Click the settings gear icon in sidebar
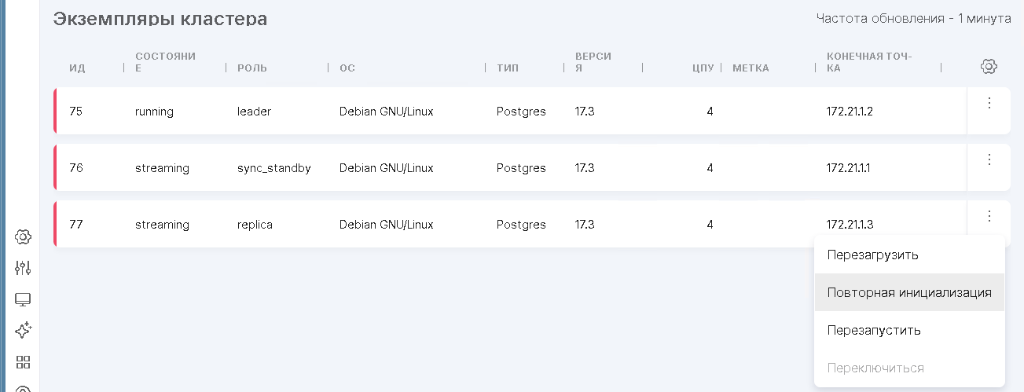This screenshot has height=392, width=1024. (23, 236)
